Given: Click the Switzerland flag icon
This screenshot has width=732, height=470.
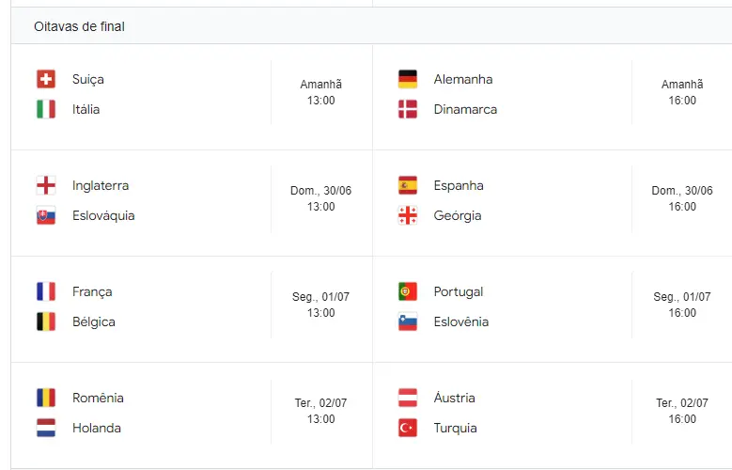Looking at the screenshot, I should 46,79.
